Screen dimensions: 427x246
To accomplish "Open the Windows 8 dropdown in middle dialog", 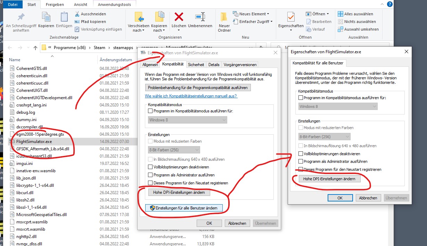I will pyautogui.click(x=188, y=120).
